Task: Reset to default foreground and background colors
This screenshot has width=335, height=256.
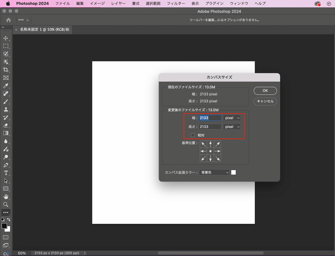Action: 3,220
